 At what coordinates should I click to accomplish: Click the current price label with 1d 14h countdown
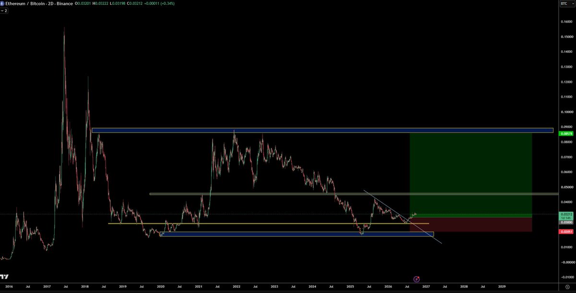[567, 216]
